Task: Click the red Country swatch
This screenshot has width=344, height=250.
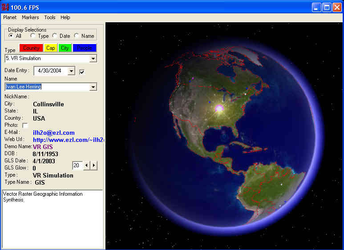Action: [31, 48]
